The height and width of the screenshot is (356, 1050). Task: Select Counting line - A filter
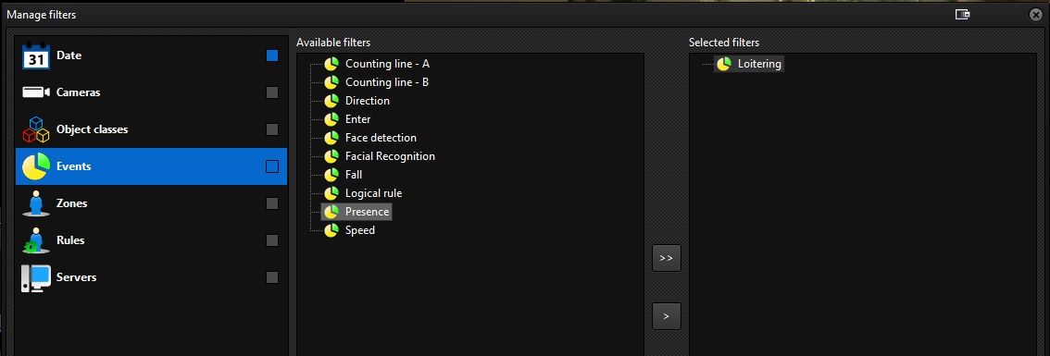click(387, 64)
